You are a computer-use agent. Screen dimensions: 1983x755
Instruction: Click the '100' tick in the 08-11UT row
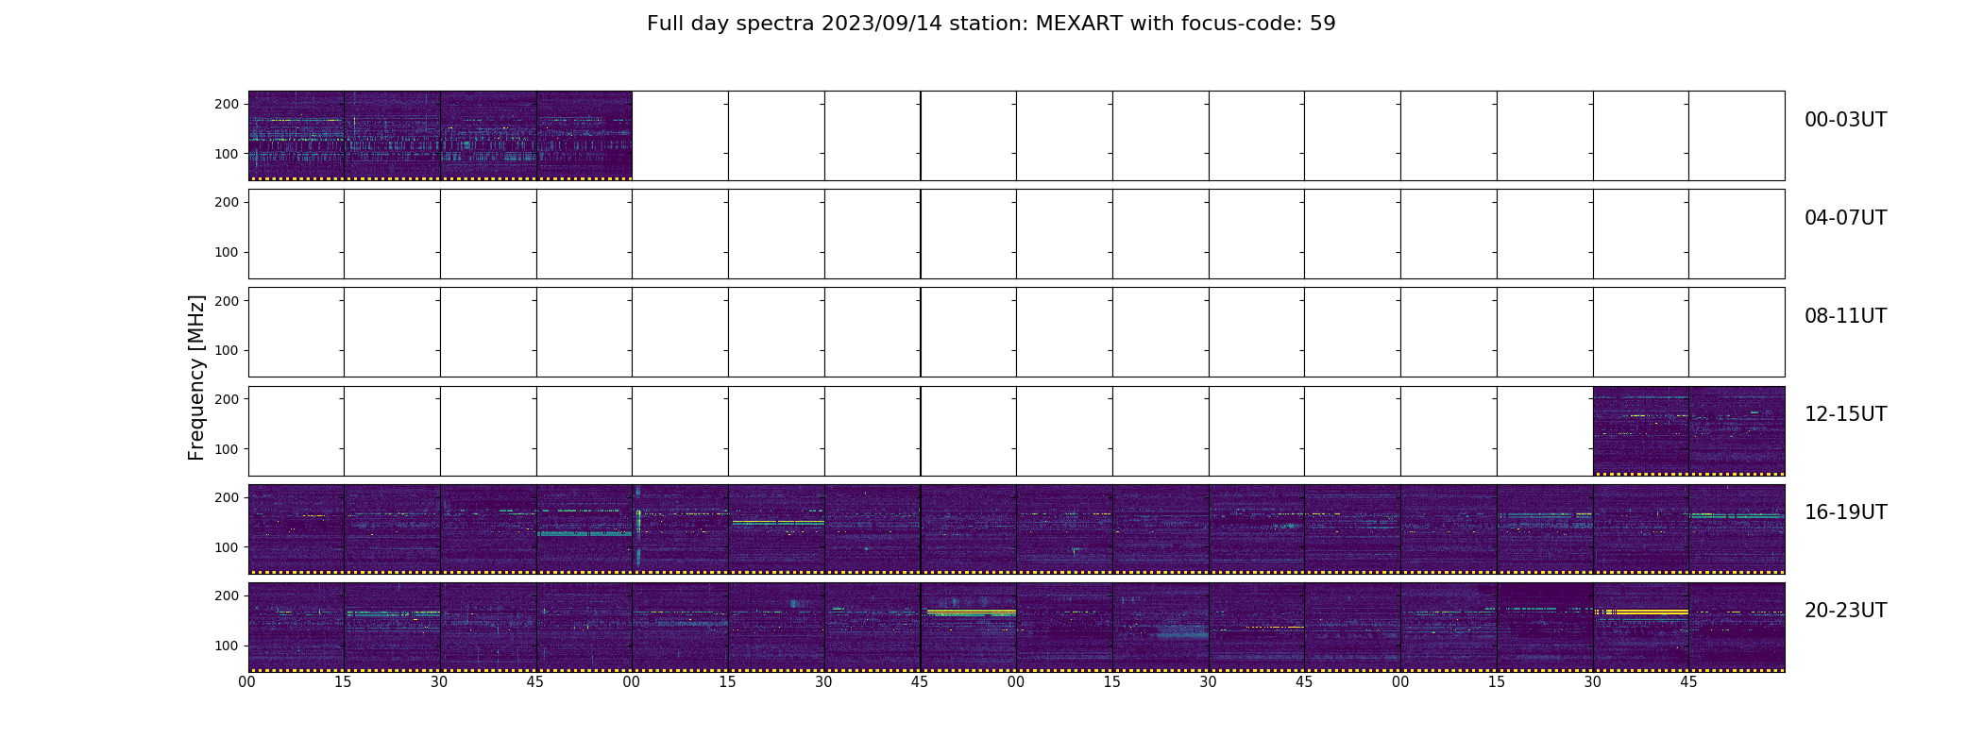pos(227,350)
